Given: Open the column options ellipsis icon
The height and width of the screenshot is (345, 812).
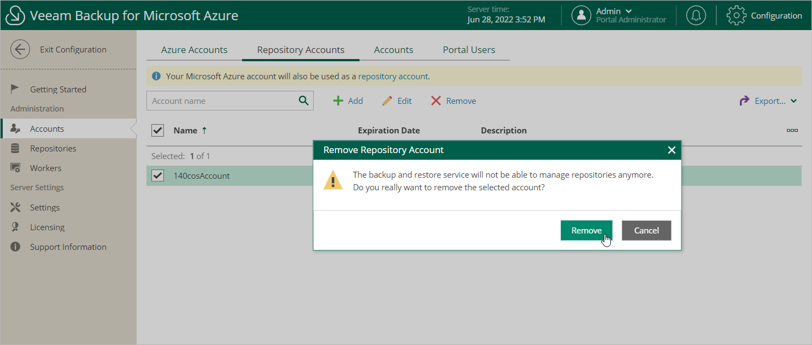Looking at the screenshot, I should coord(792,131).
